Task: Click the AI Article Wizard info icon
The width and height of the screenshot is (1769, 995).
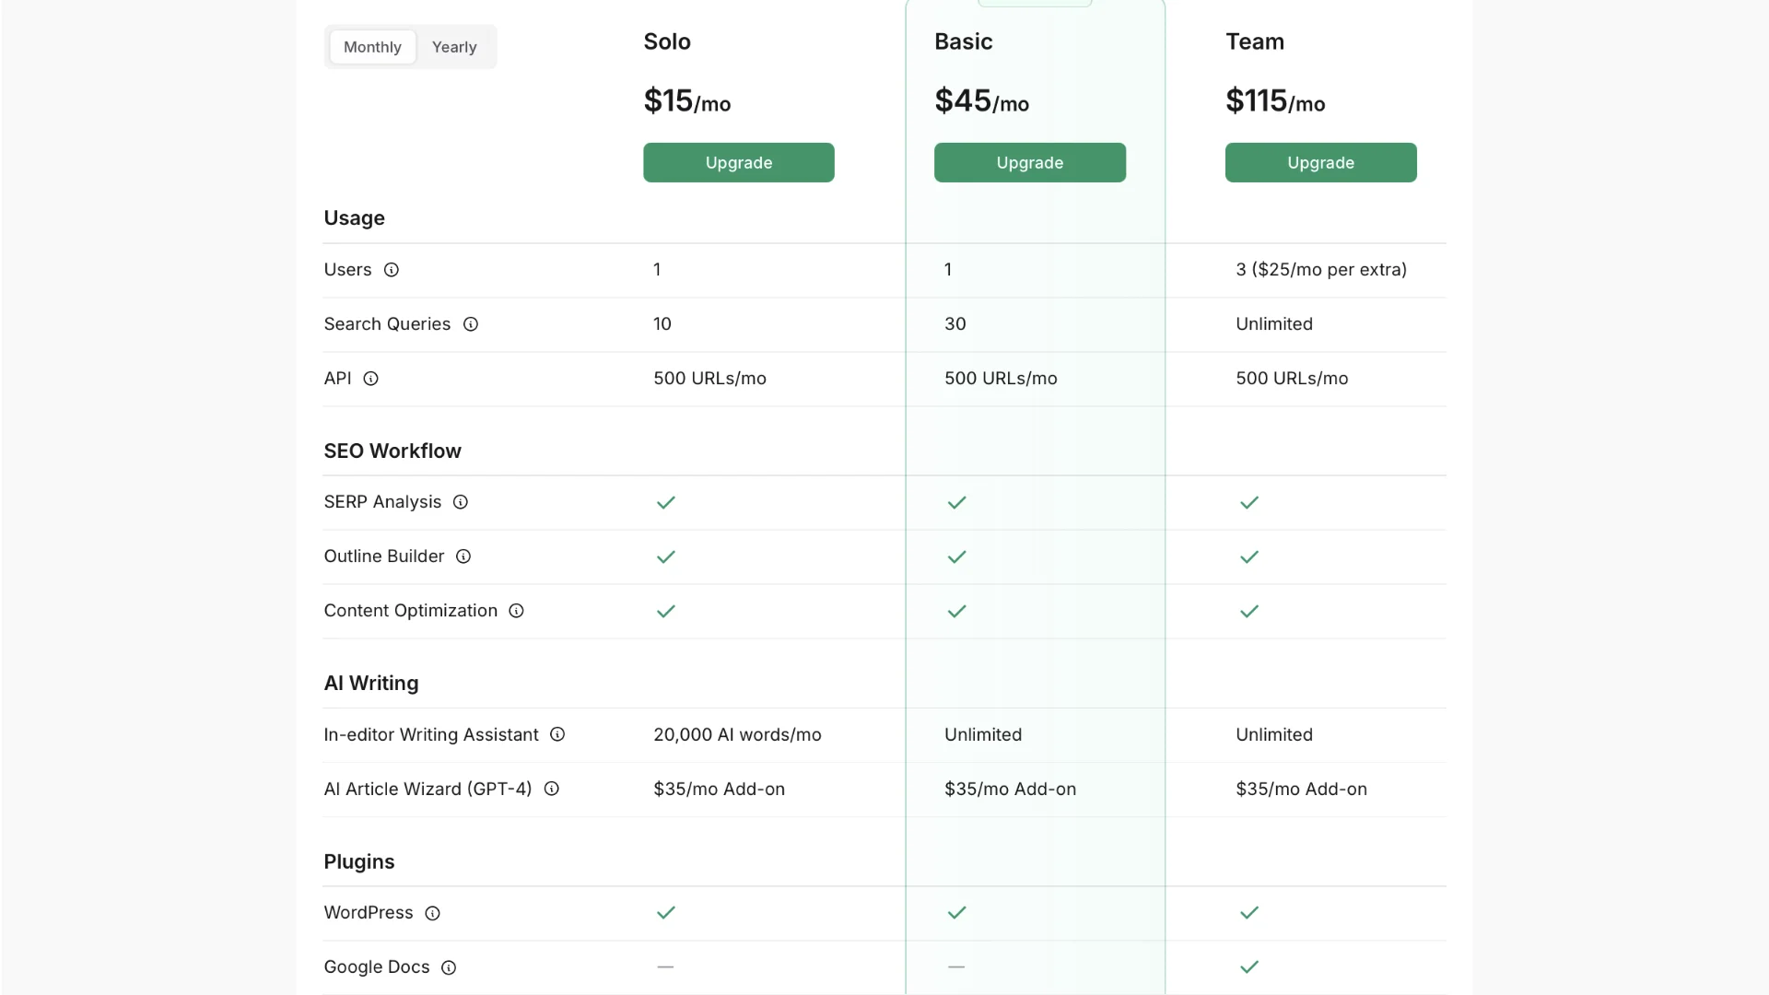Action: tap(551, 789)
